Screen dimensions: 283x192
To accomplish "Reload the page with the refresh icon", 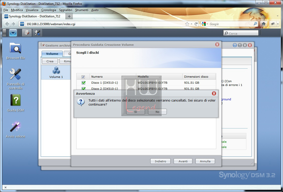I will [x=196, y=24].
